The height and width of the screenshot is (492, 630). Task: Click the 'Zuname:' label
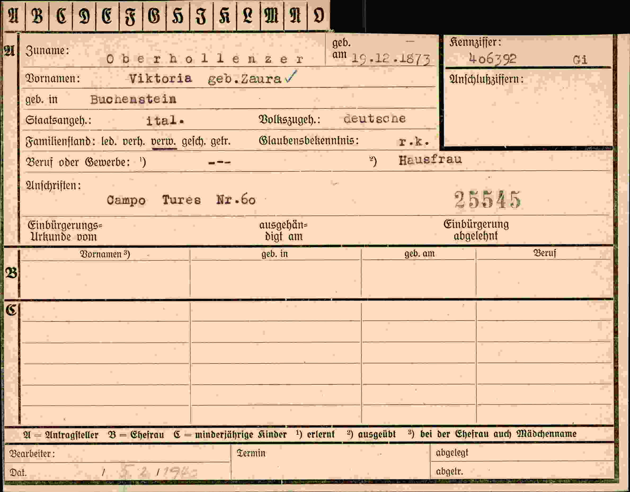pyautogui.click(x=48, y=51)
